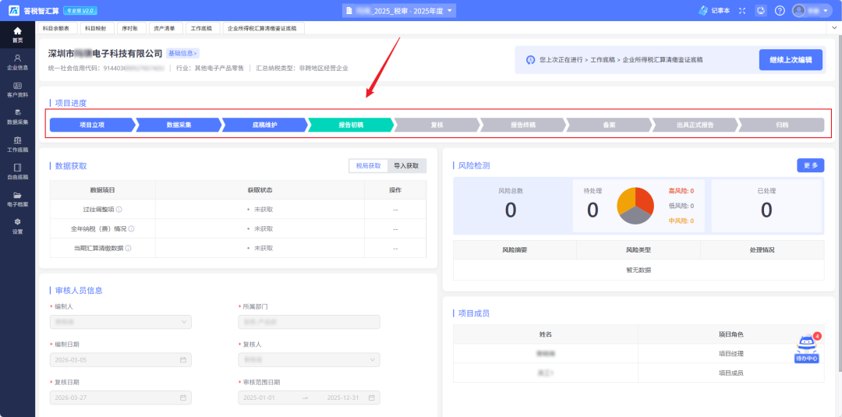Click the 项目经理 role cell
This screenshot has width=842, height=417.
[731, 353]
